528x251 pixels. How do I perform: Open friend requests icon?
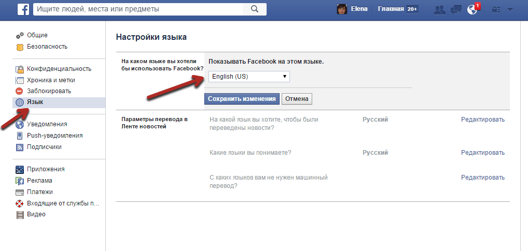click(x=439, y=10)
